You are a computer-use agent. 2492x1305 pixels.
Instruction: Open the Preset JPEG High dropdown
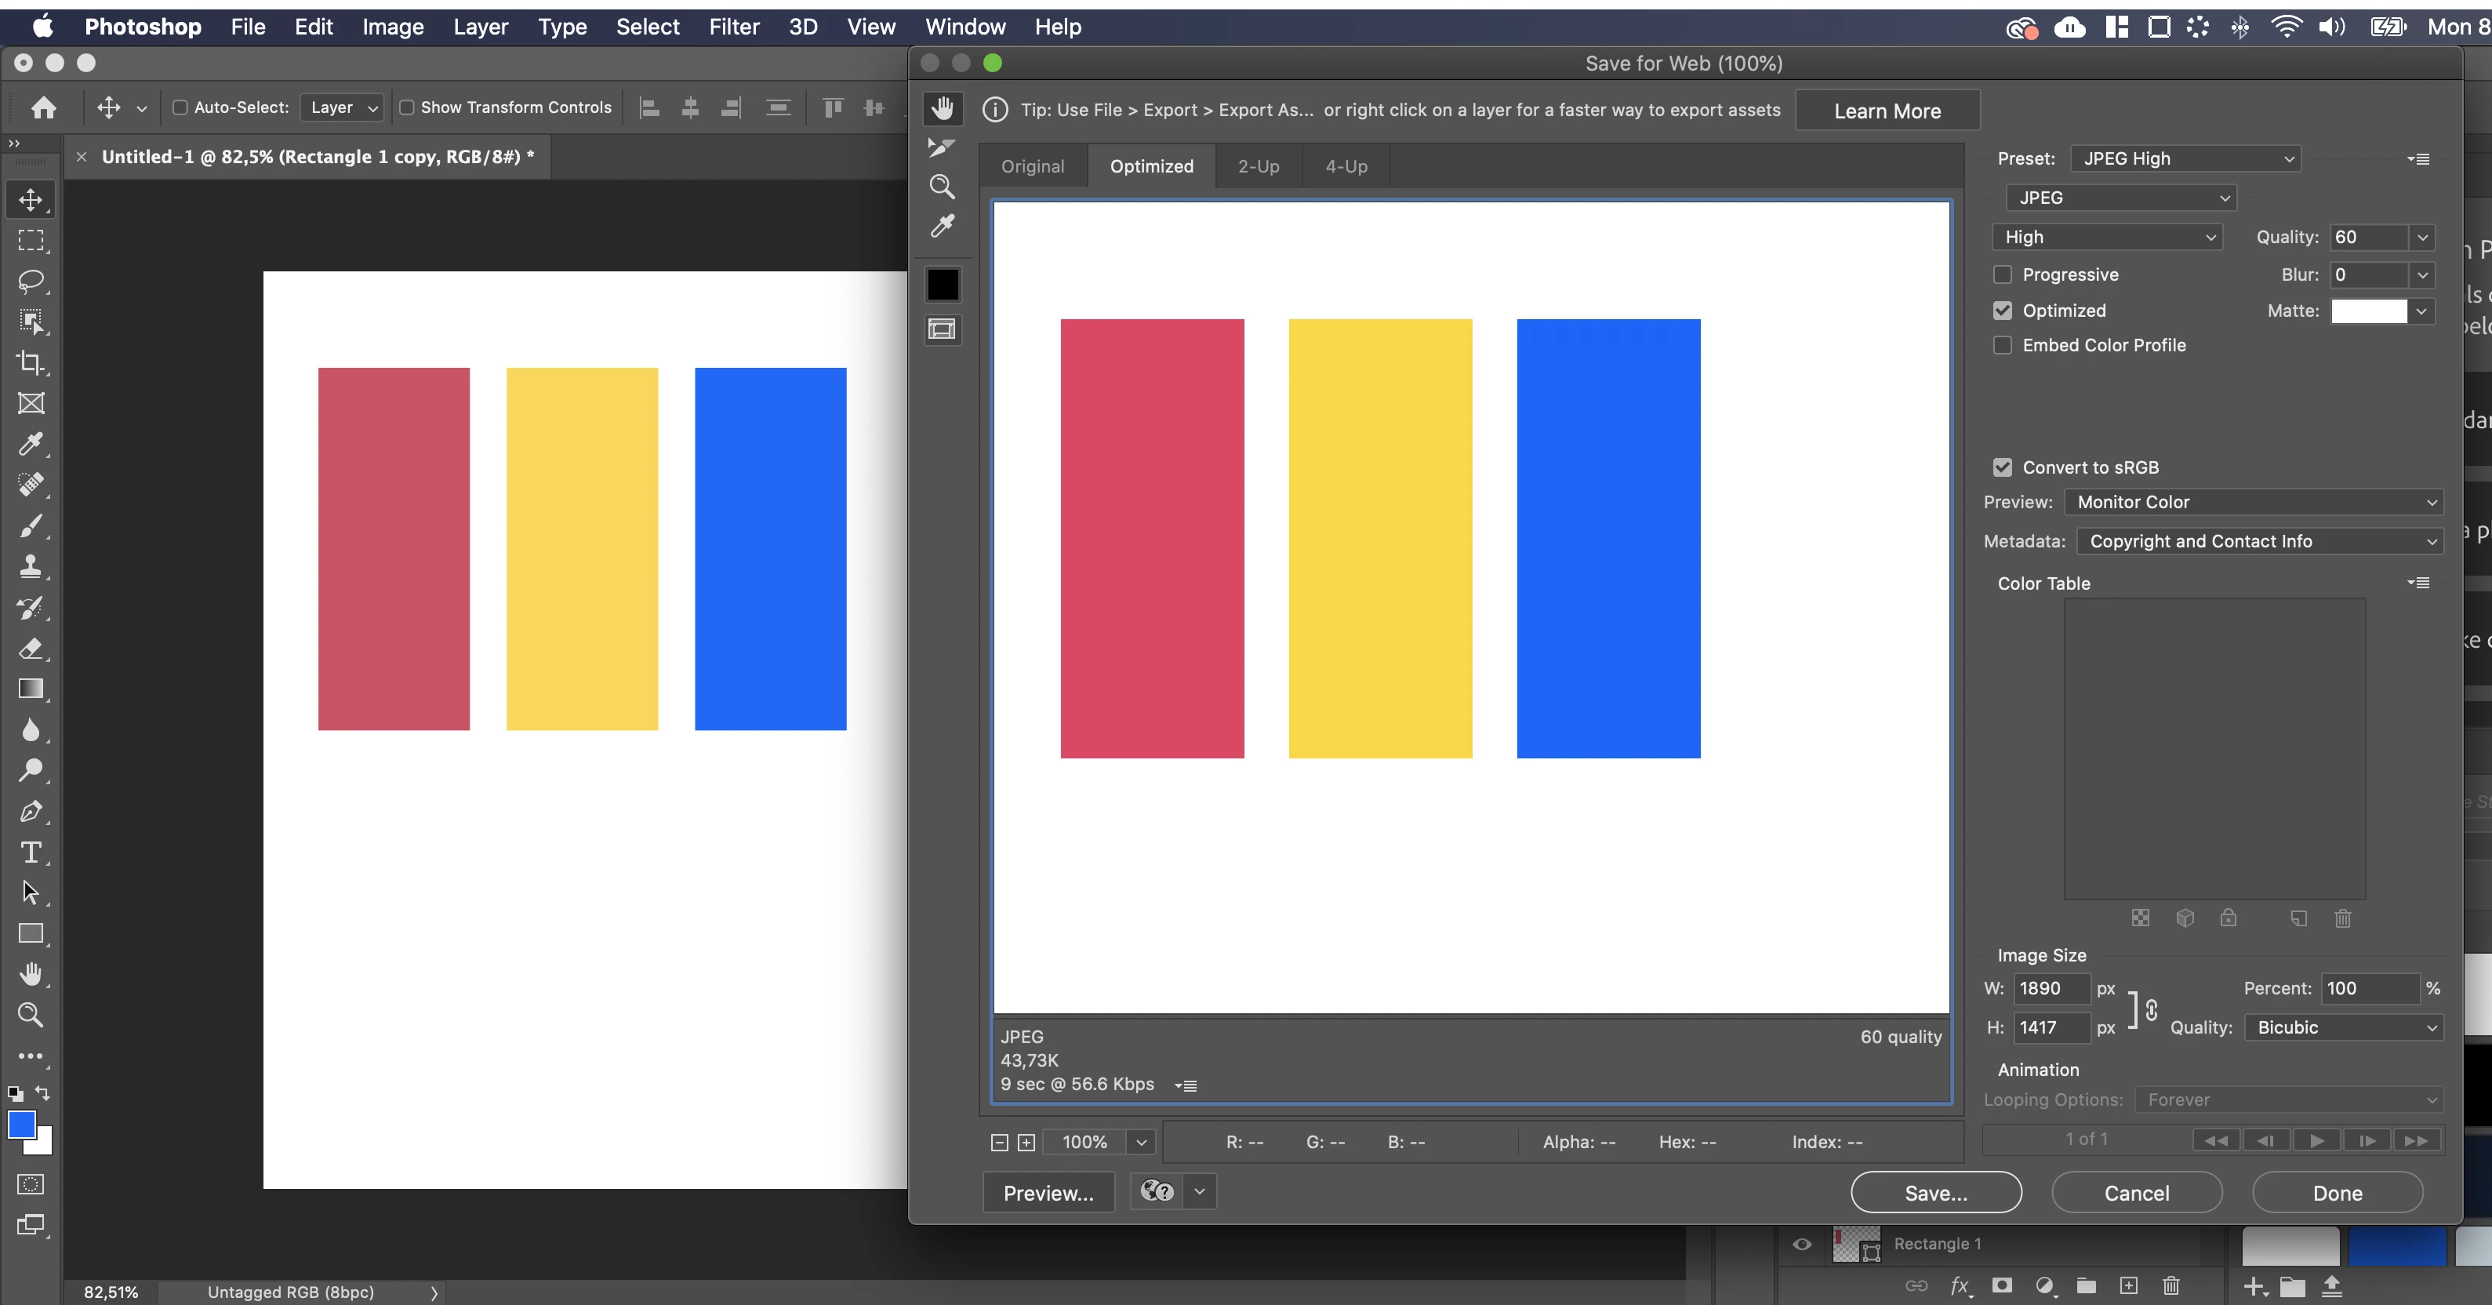(x=2185, y=158)
